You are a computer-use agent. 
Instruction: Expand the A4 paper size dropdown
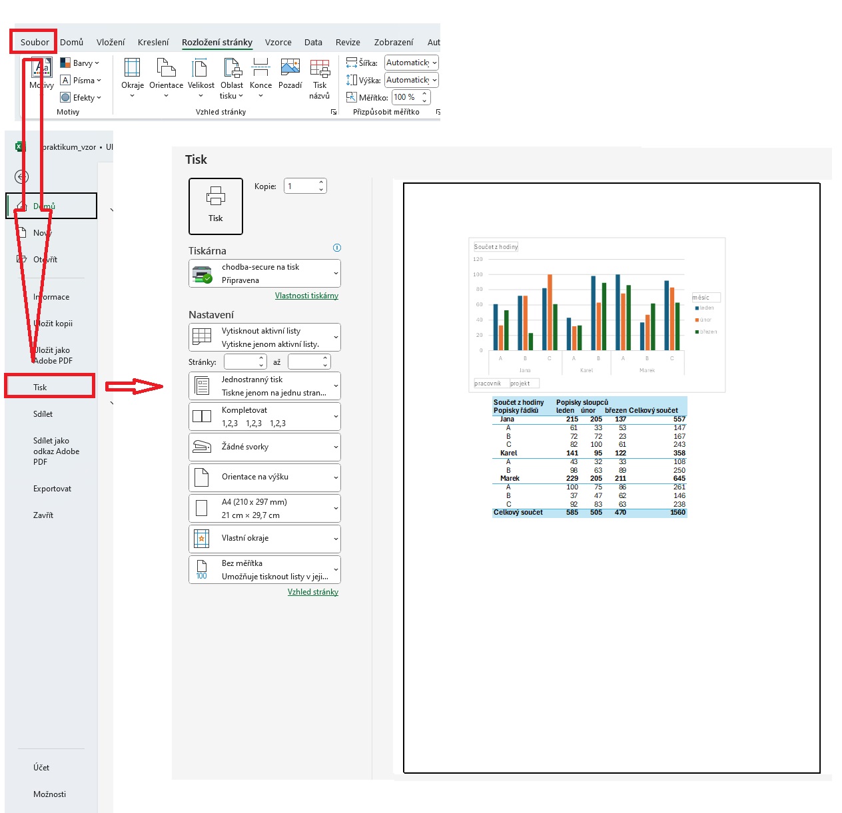pos(264,508)
